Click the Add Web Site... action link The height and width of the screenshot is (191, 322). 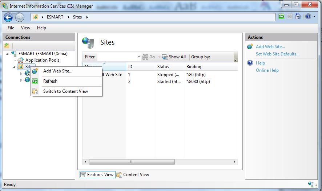[x=270, y=47]
